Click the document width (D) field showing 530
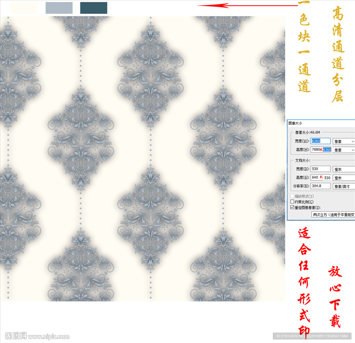The width and height of the screenshot is (355, 343). coord(320,169)
